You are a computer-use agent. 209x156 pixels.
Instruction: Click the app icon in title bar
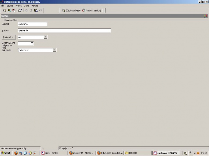point(2,2)
